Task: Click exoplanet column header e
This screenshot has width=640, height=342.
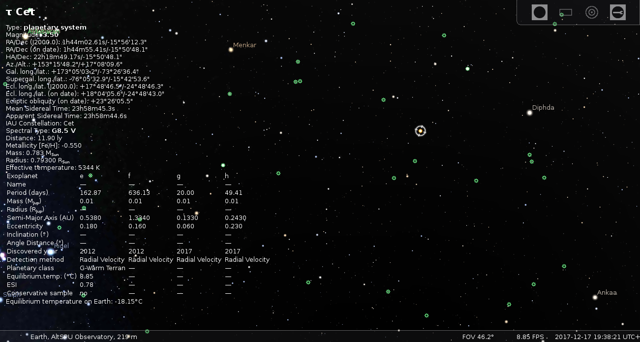Action: point(82,176)
